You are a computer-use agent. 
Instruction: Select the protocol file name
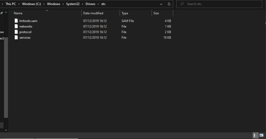25,32
